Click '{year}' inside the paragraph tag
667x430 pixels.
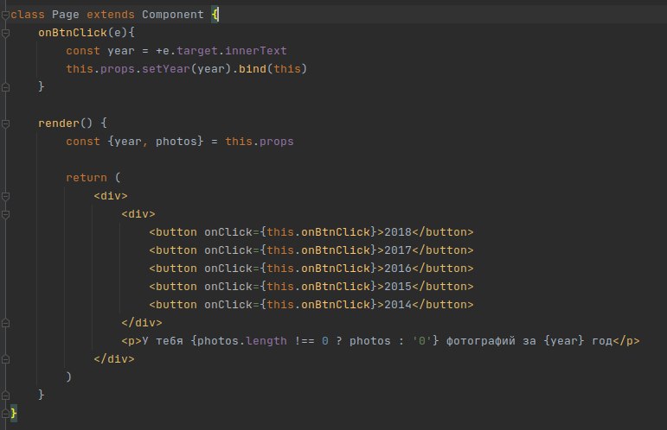click(564, 341)
